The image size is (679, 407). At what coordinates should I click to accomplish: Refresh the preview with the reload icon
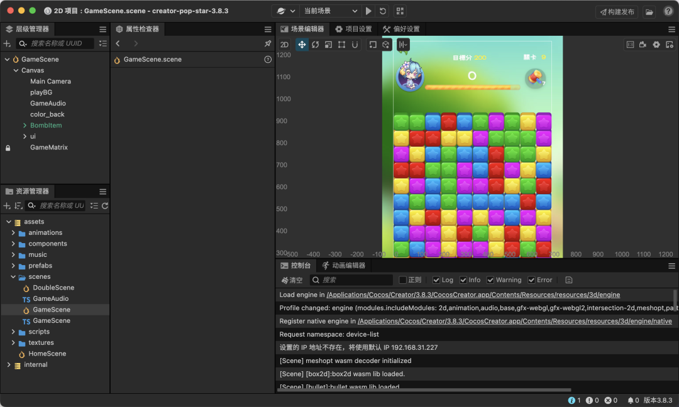coord(383,11)
